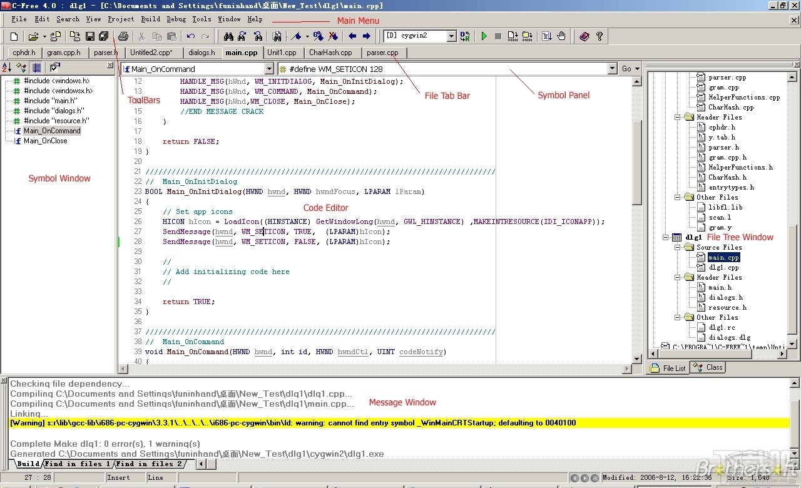Click the Find binoculars icon
The width and height of the screenshot is (801, 488).
pos(228,36)
